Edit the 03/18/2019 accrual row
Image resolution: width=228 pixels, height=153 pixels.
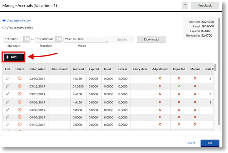pos(7,86)
